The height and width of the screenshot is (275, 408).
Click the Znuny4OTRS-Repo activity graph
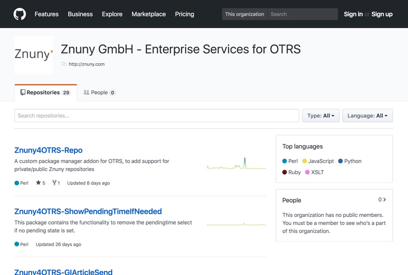236,164
